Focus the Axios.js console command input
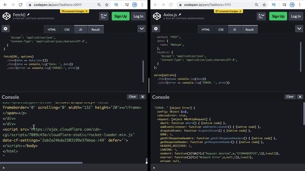The height and width of the screenshot is (171, 305). click(228, 168)
